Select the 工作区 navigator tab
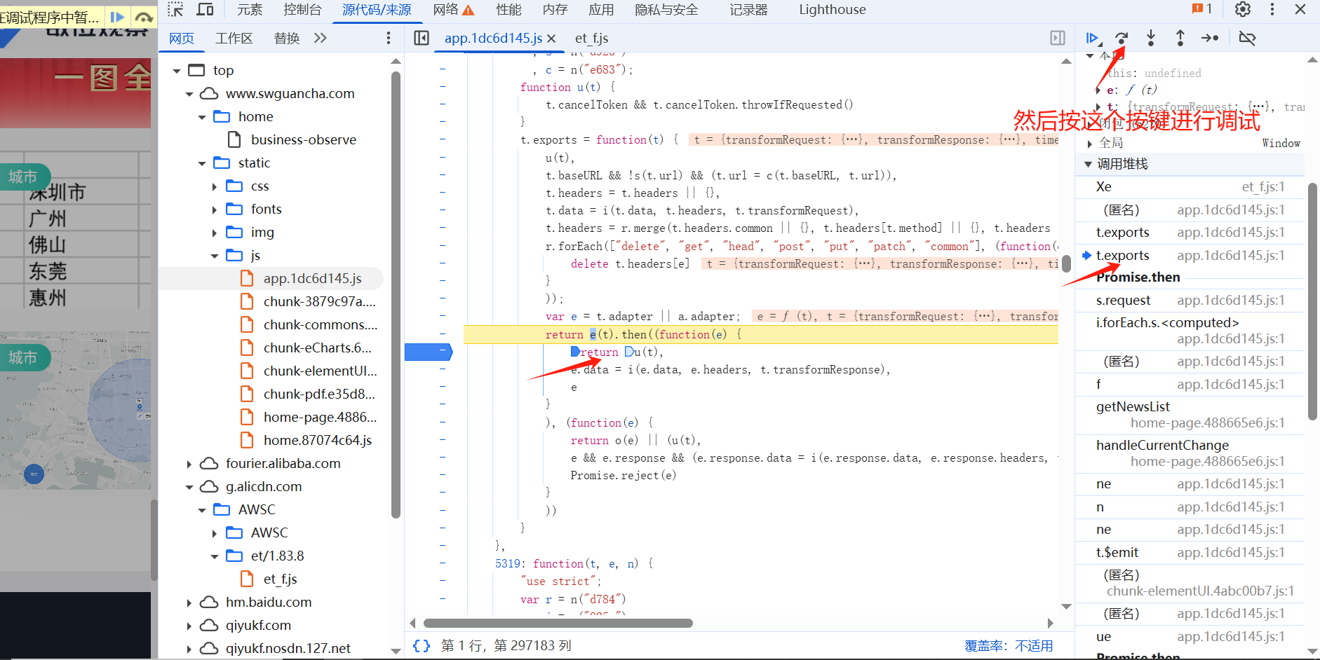The width and height of the screenshot is (1320, 660). point(234,39)
